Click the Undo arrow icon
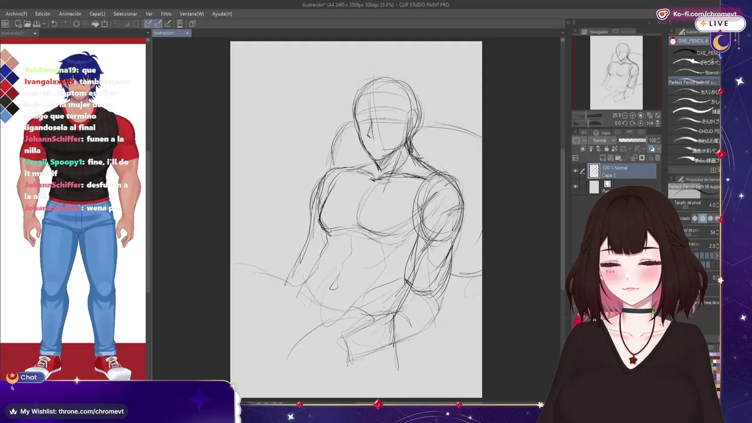Image resolution: width=752 pixels, height=423 pixels. tap(54, 24)
